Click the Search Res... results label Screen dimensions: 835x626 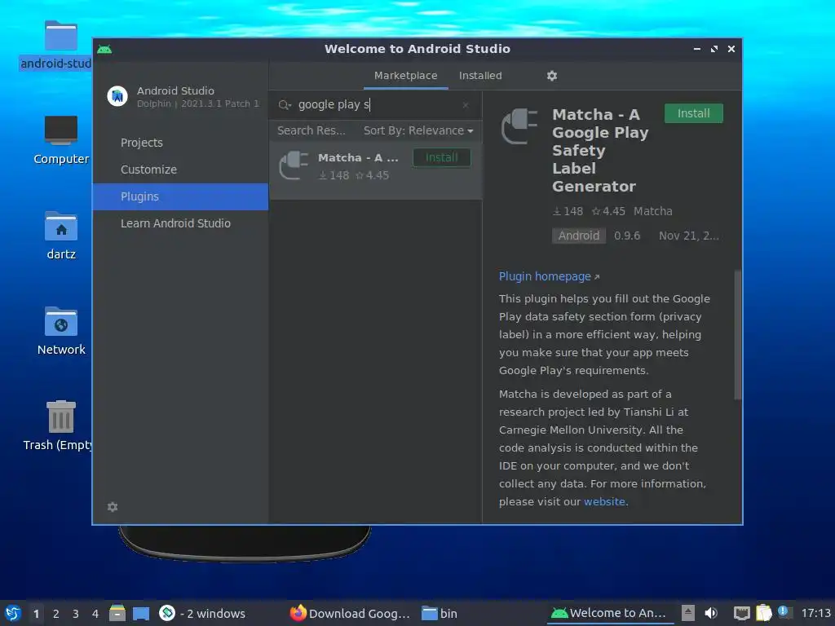311,131
